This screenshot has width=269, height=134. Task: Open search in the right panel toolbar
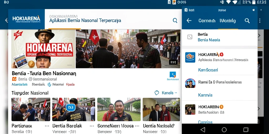(247, 21)
